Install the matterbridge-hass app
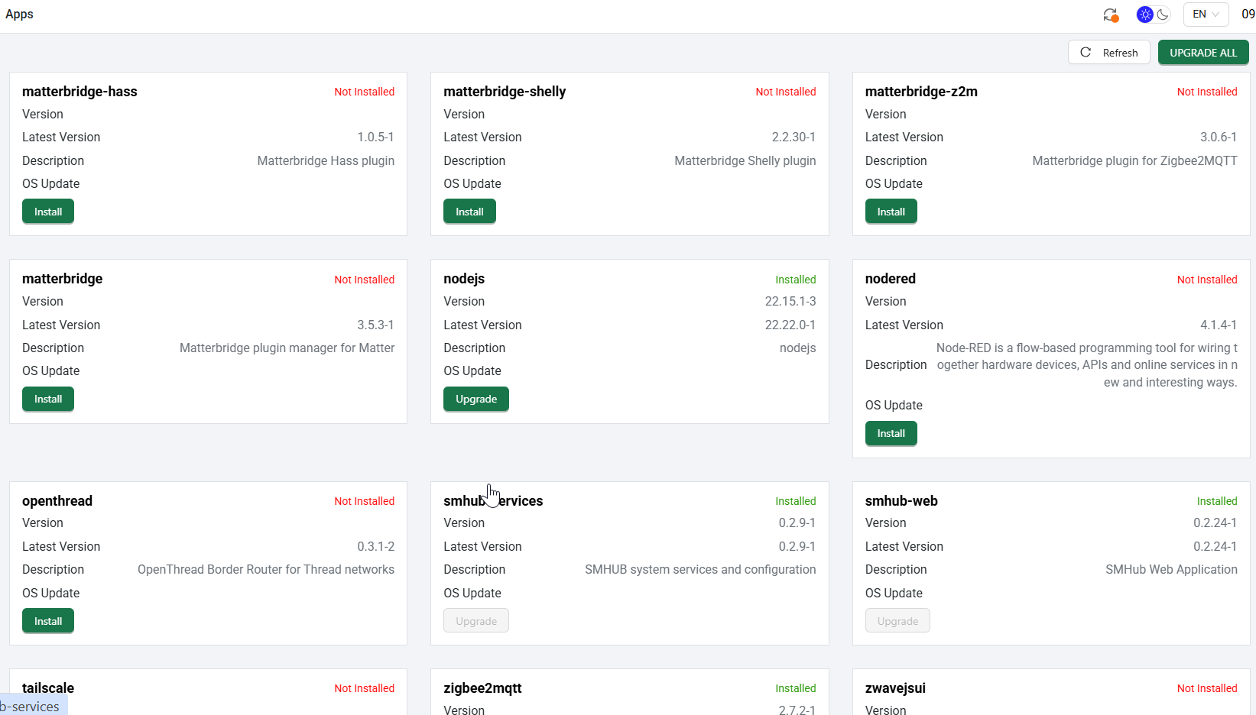 coord(48,212)
